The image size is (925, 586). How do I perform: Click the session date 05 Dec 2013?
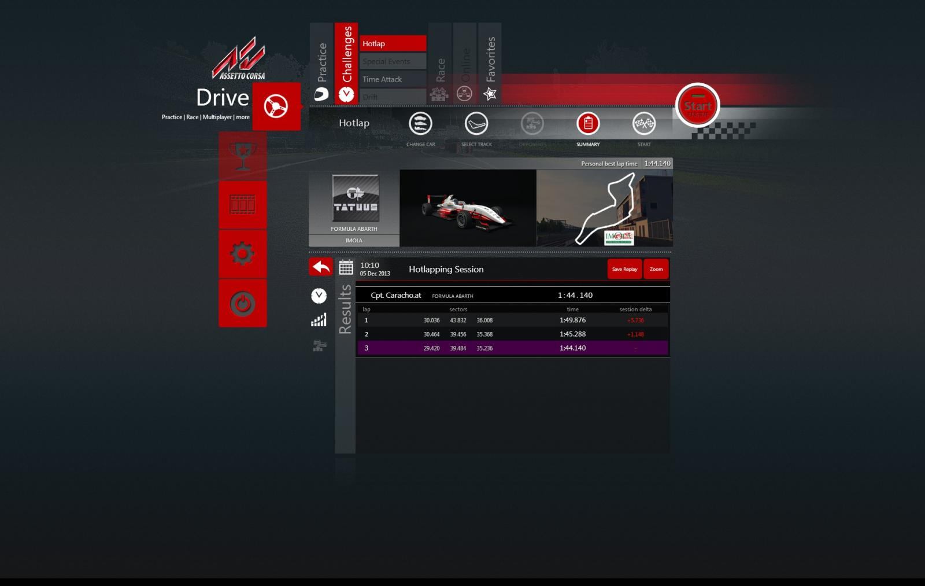[375, 274]
